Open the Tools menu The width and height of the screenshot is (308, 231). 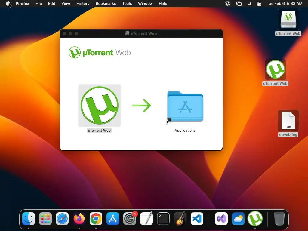coord(127,4)
